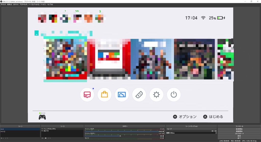
Task: Click the blue game tile in preview
Action: pyautogui.click(x=152, y=59)
